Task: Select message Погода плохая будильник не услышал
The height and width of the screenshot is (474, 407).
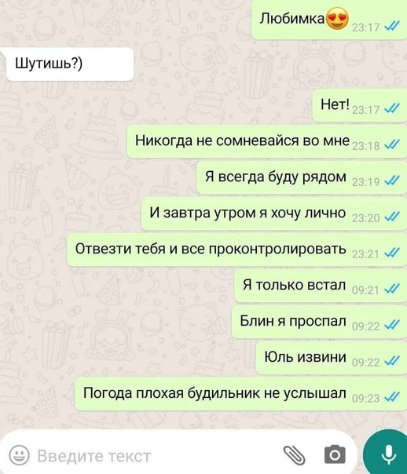Action: pos(240,394)
